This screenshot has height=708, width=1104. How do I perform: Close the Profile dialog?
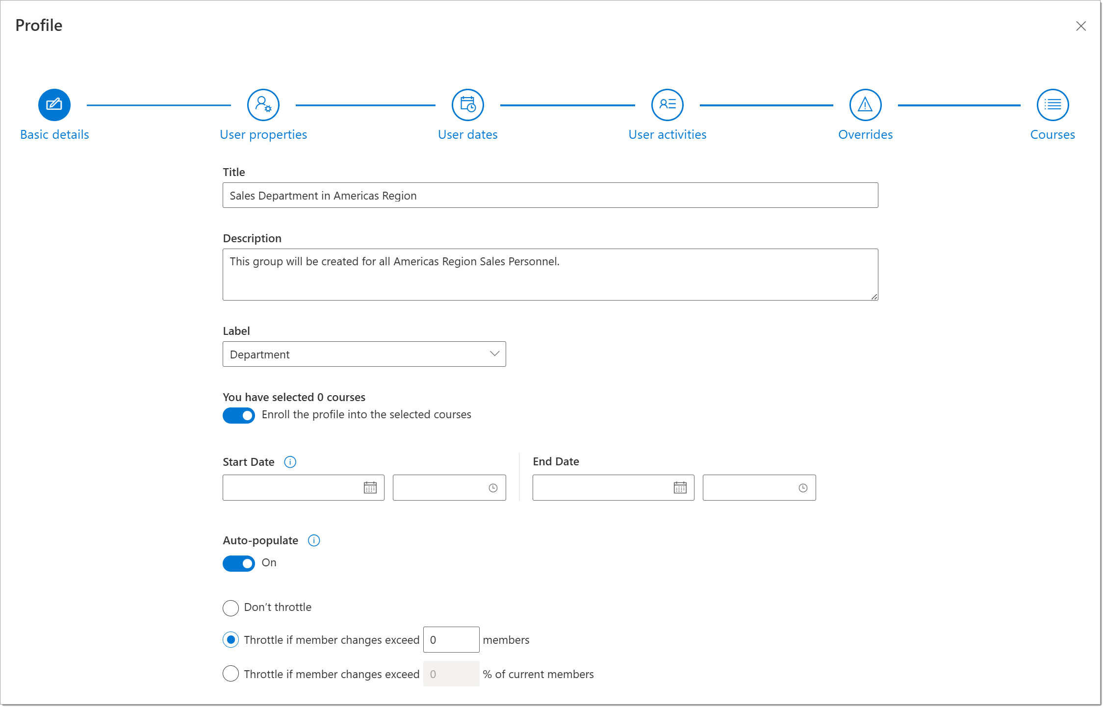click(1080, 26)
